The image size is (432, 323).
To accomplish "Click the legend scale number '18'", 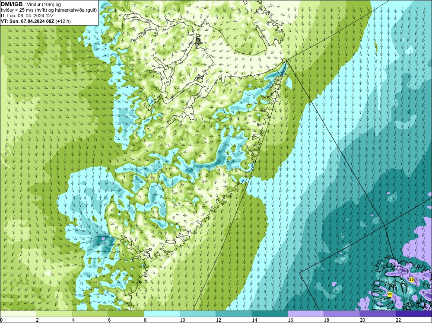I will click(x=327, y=320).
